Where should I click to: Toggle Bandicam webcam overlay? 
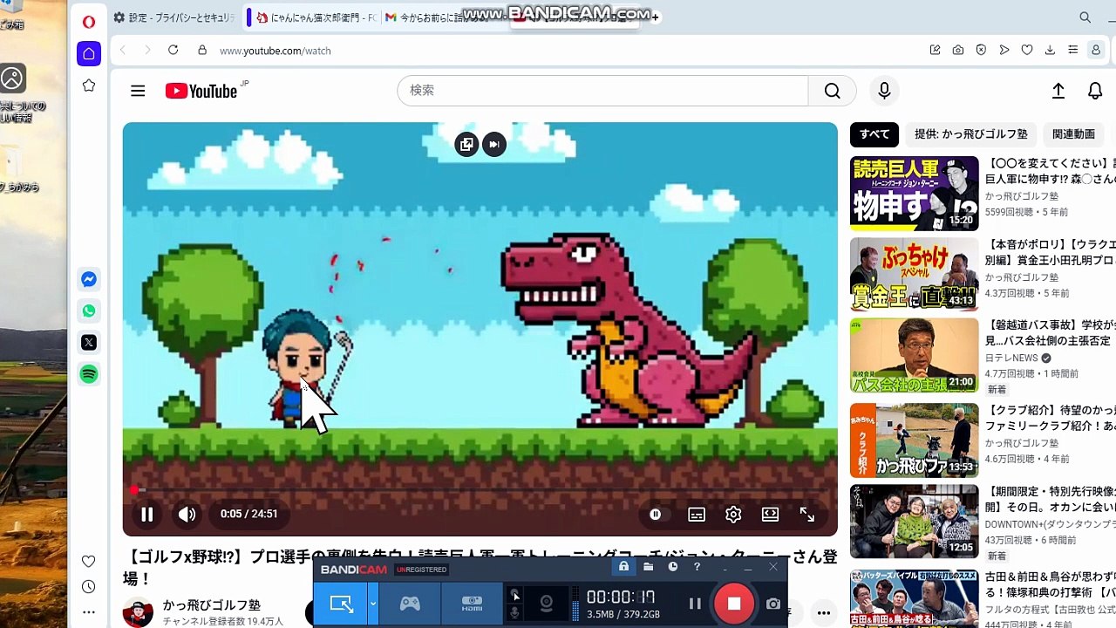point(547,604)
